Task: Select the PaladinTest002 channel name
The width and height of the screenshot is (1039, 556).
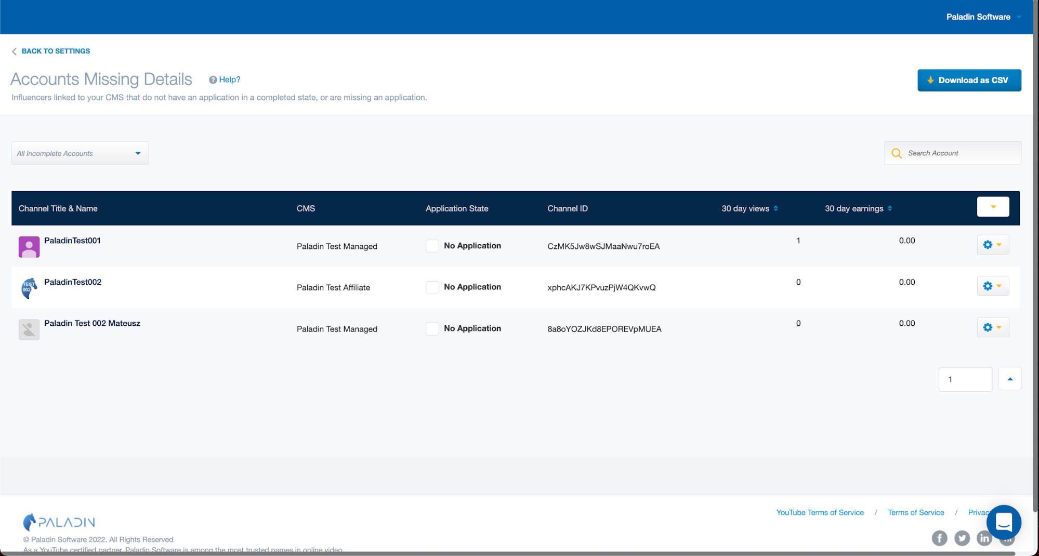Action: click(73, 282)
